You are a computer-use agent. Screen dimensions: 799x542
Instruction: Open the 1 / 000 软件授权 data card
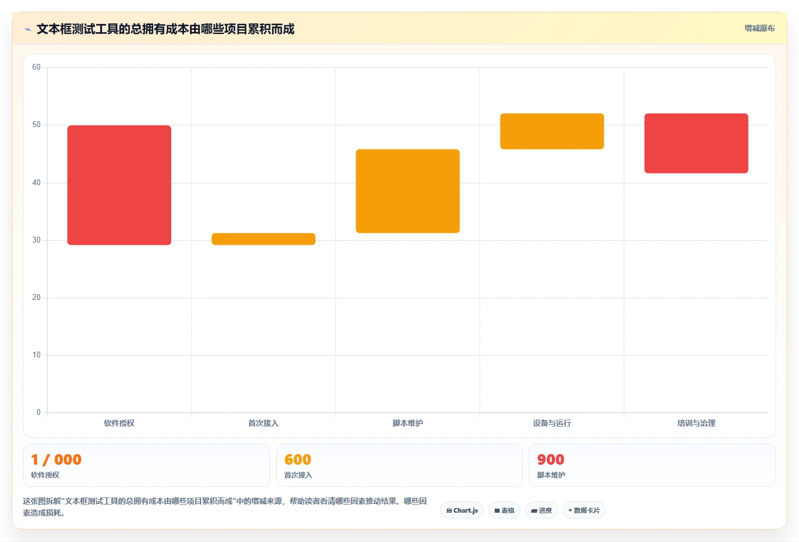[146, 465]
